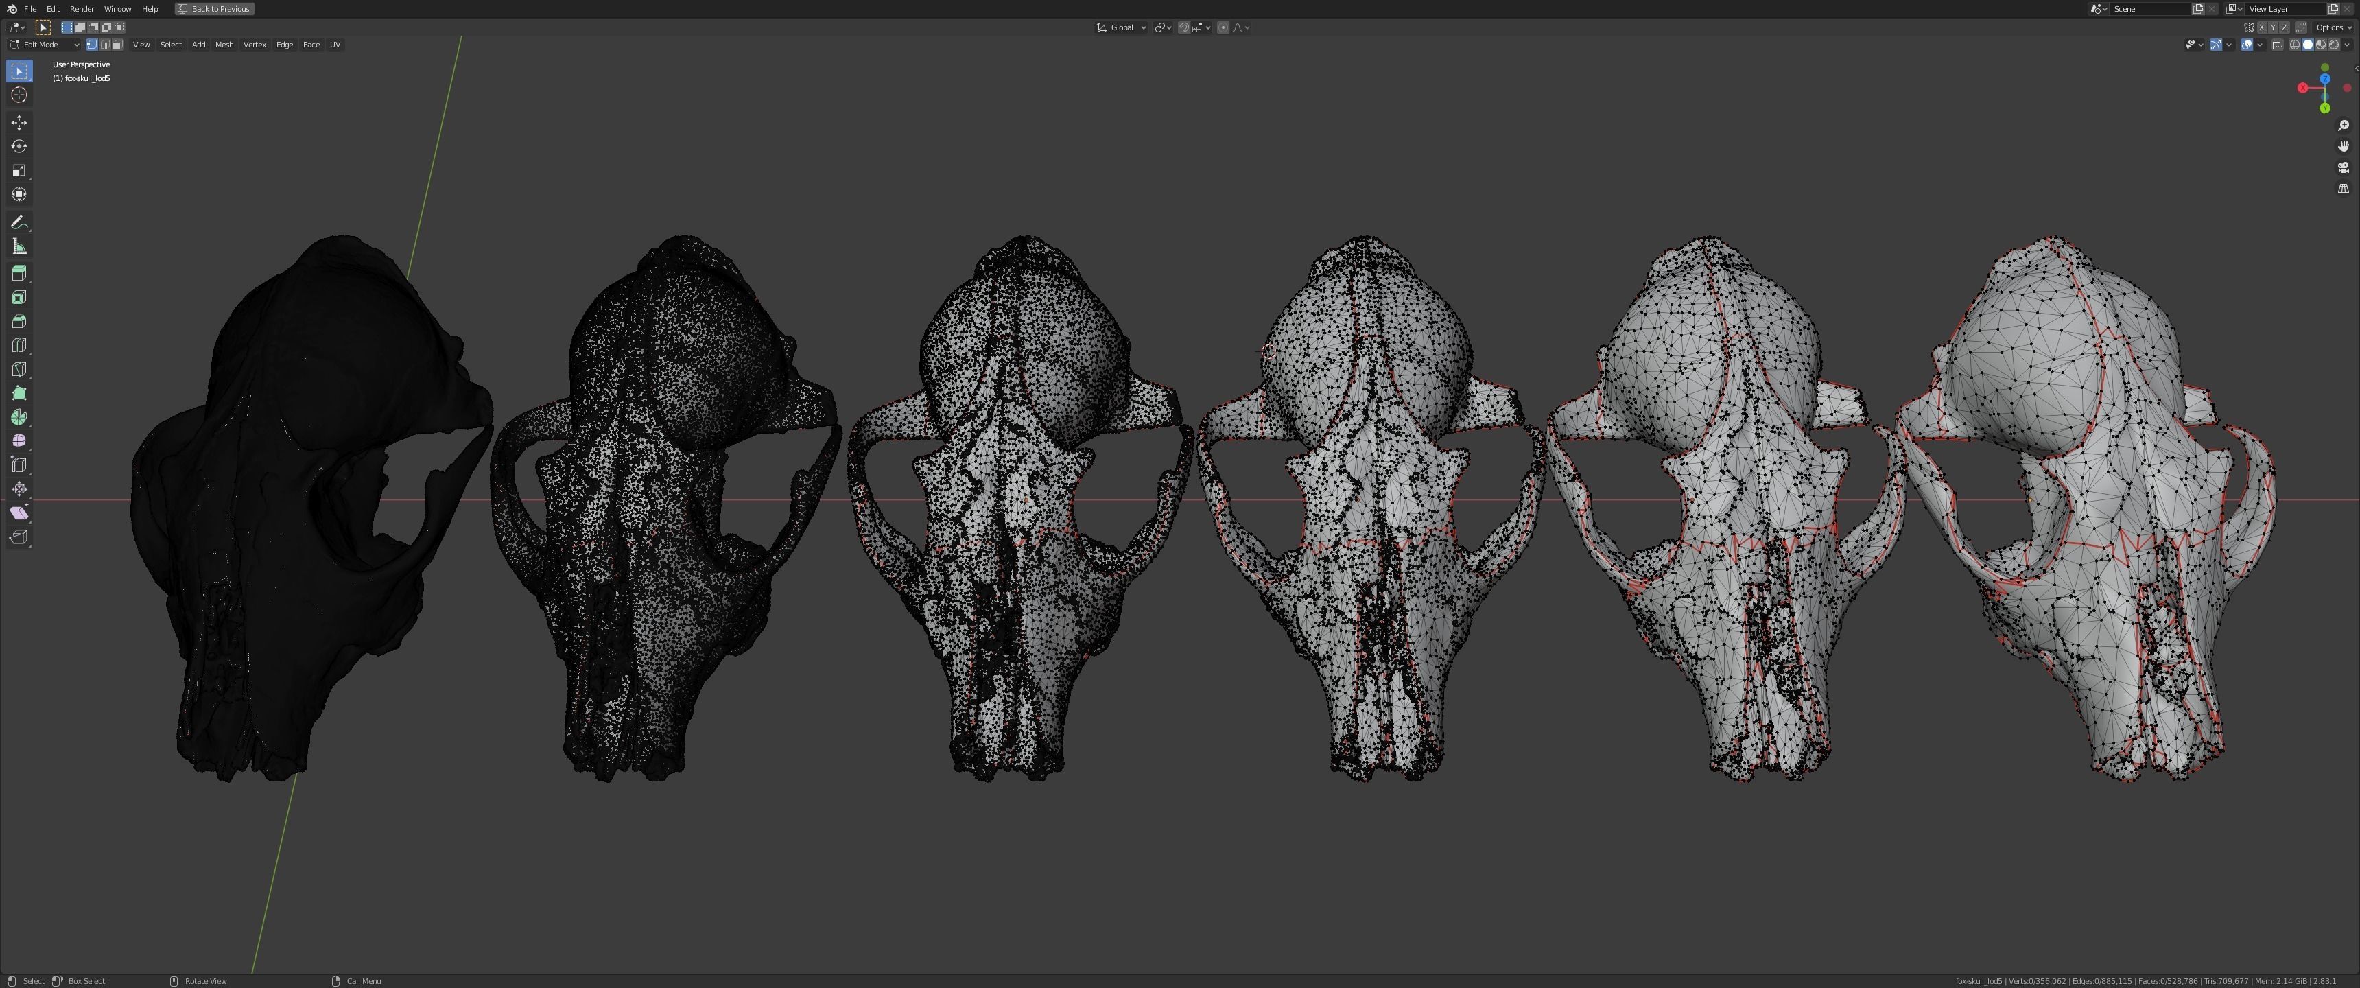Viewport: 2360px width, 988px height.
Task: Pick the Scale tool
Action: coord(19,170)
